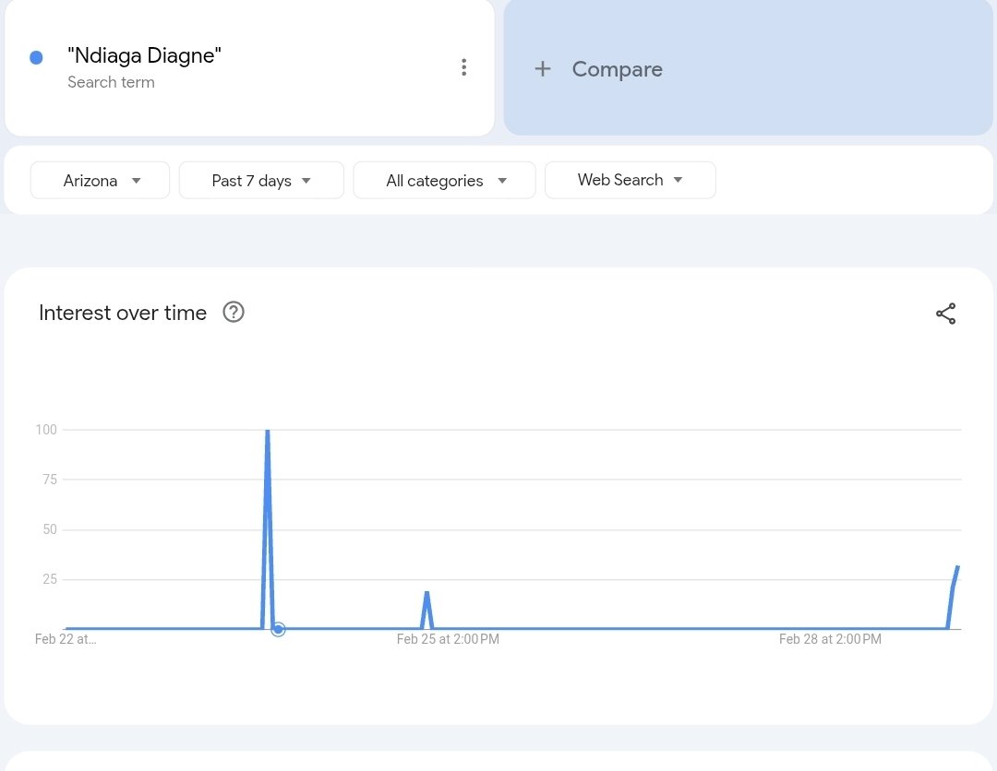Click the highlighted data point on the chart
Viewport: 997px width, 771px height.
click(x=278, y=629)
